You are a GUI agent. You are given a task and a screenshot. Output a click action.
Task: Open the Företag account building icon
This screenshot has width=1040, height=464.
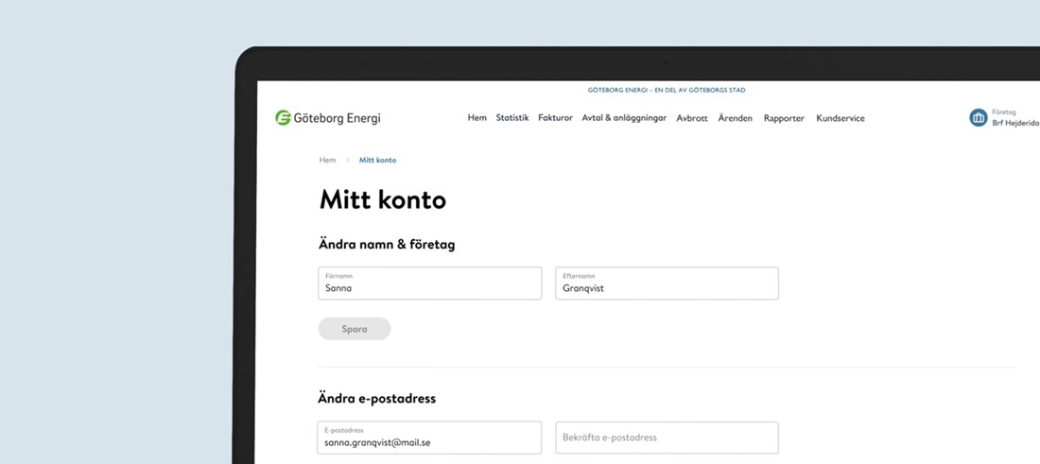[x=979, y=118]
